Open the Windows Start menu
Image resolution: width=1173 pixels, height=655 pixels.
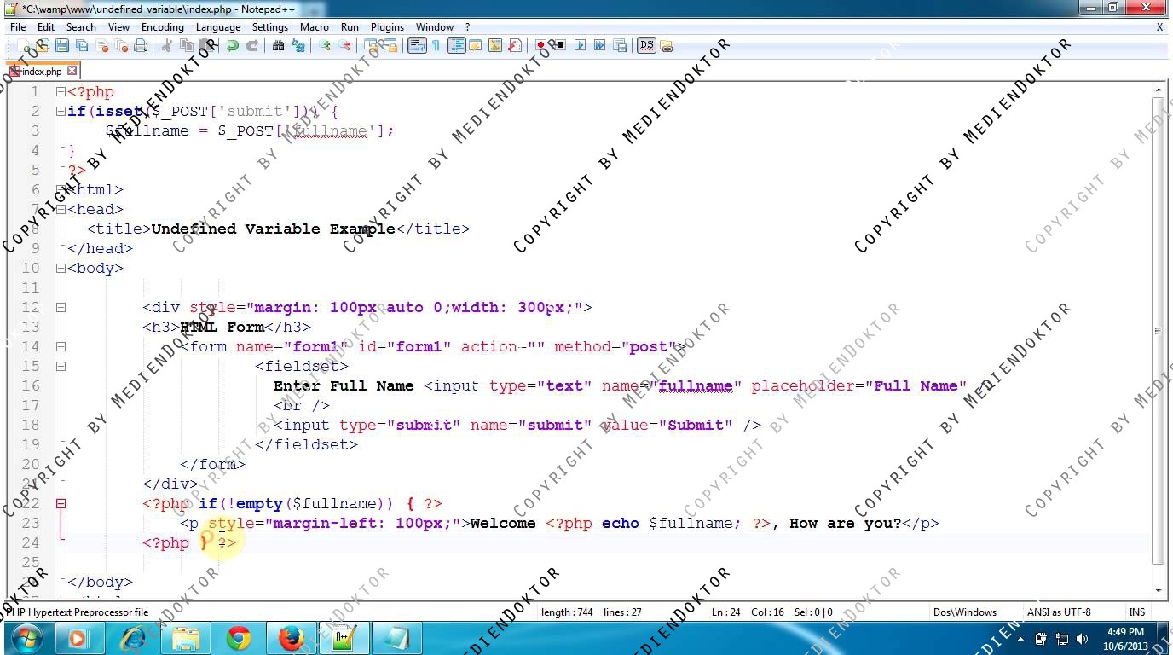(26, 638)
